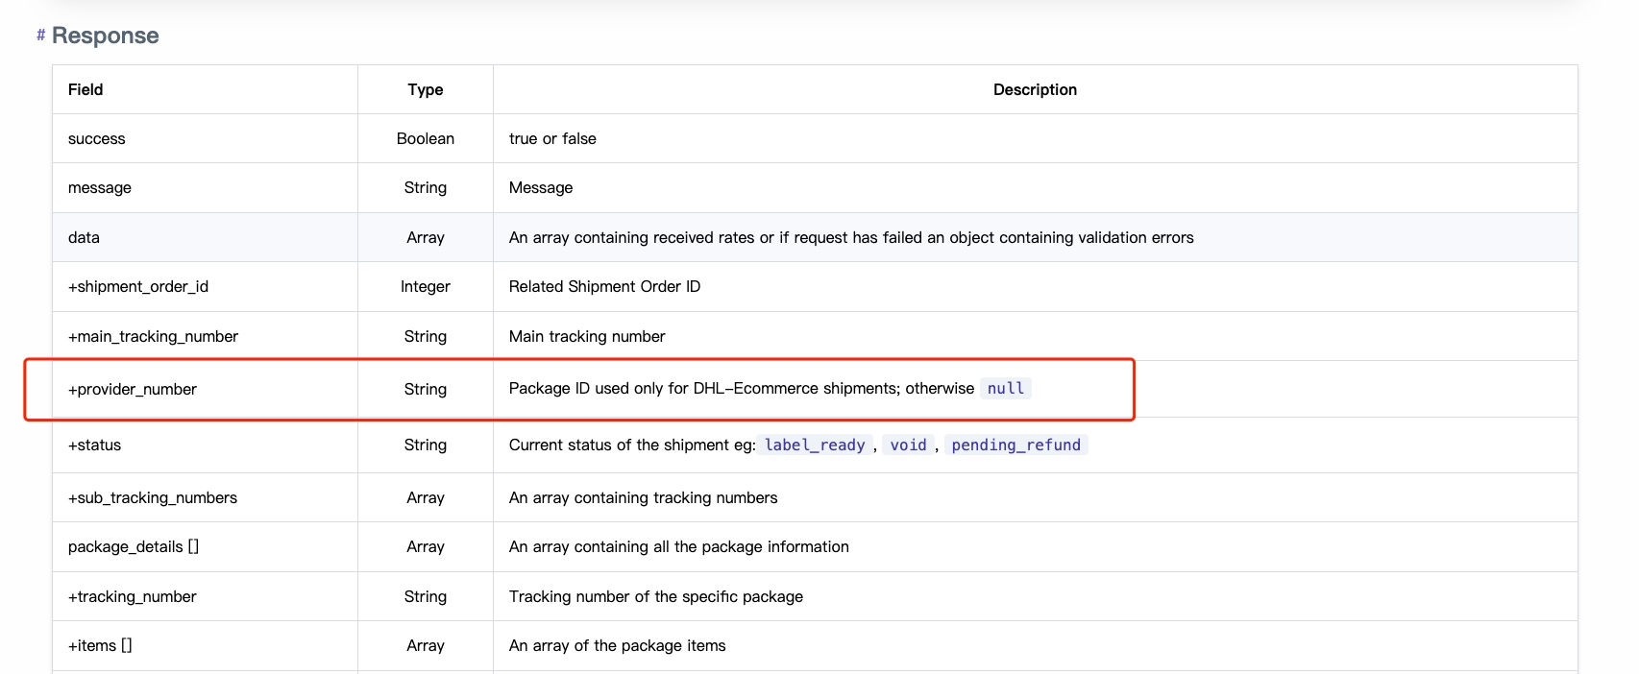Click the null code tag
The height and width of the screenshot is (674, 1639).
pyautogui.click(x=1005, y=388)
